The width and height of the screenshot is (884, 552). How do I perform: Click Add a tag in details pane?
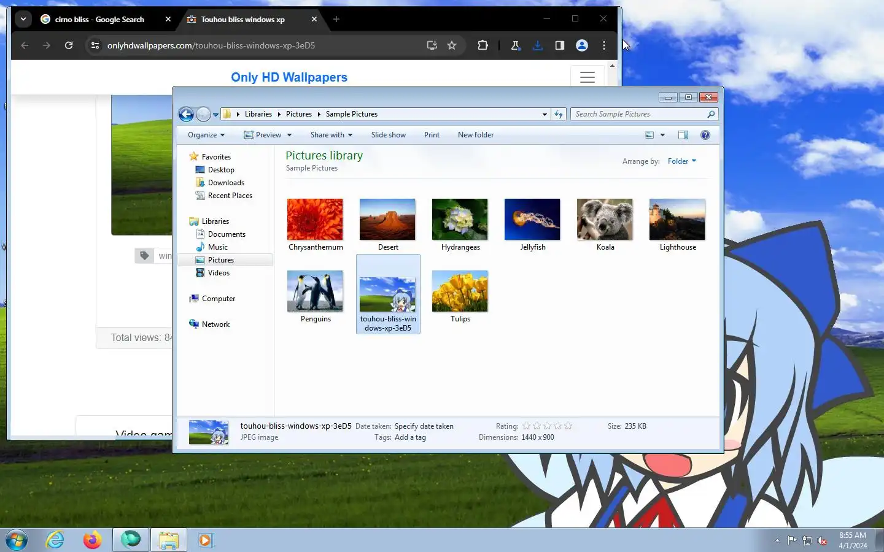pyautogui.click(x=410, y=437)
